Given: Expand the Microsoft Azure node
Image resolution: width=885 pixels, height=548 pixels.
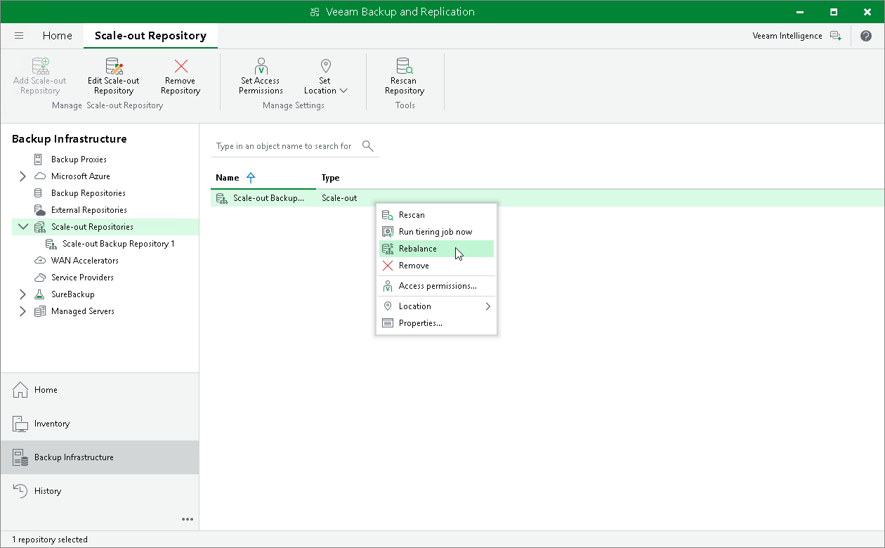Looking at the screenshot, I should click(22, 176).
